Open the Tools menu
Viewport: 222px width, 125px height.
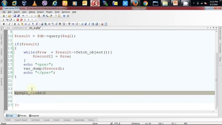tap(57, 12)
